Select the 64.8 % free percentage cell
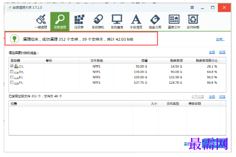The width and height of the screenshot is (236, 157). click(x=212, y=72)
